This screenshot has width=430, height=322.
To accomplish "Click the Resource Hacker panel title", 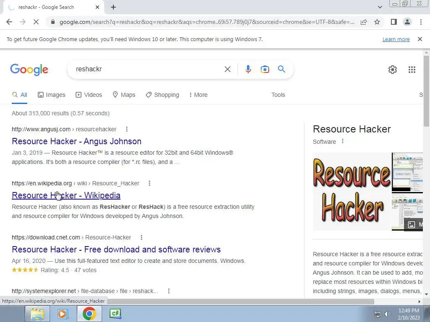I will (351, 129).
